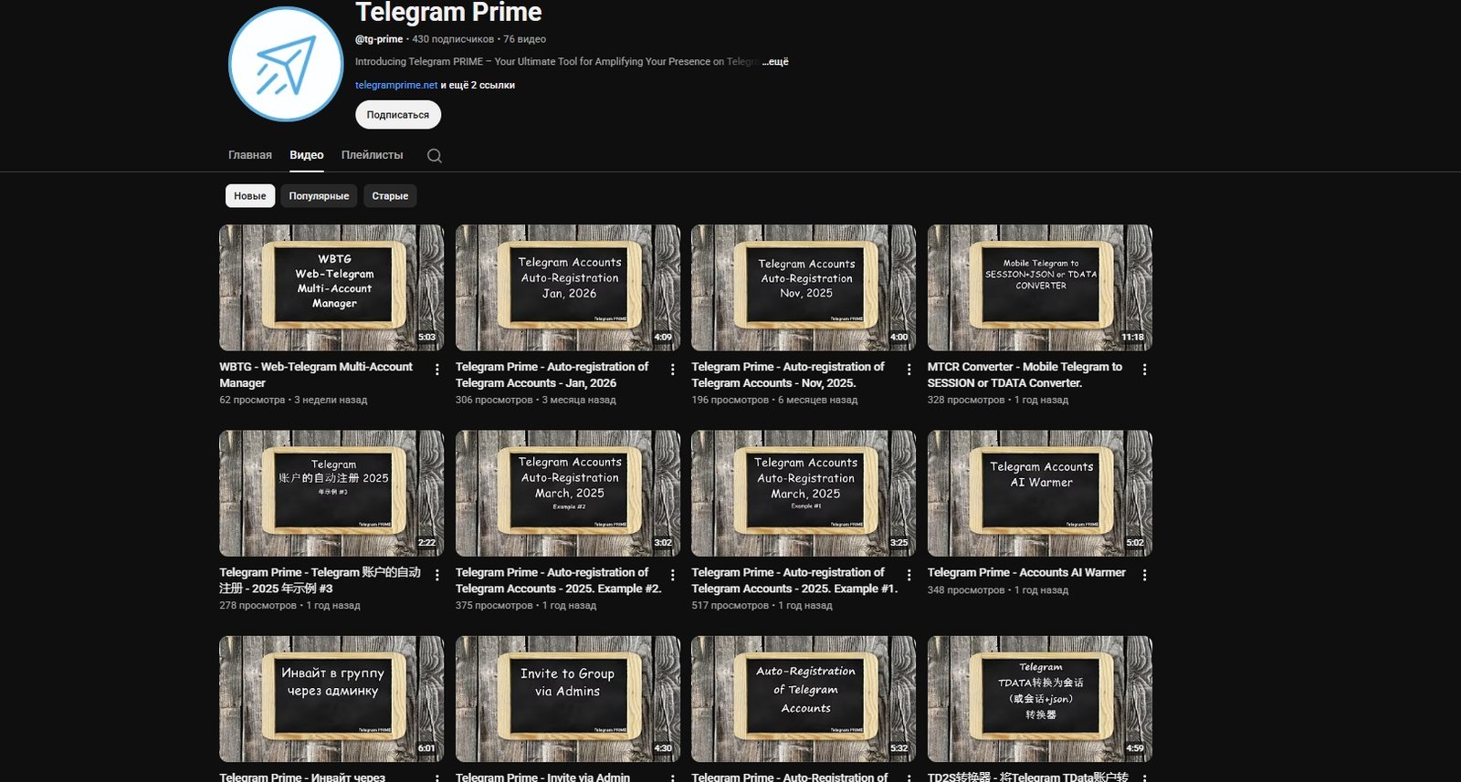Click title 'Telegram Accounts - 2025. Example #2.'
This screenshot has width=1461, height=782.
558,580
